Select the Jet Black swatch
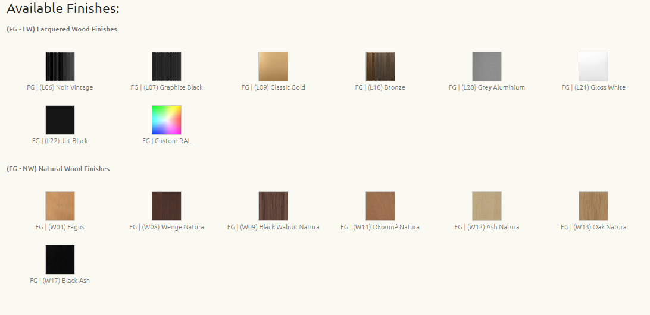The height and width of the screenshot is (315, 650). [x=60, y=120]
